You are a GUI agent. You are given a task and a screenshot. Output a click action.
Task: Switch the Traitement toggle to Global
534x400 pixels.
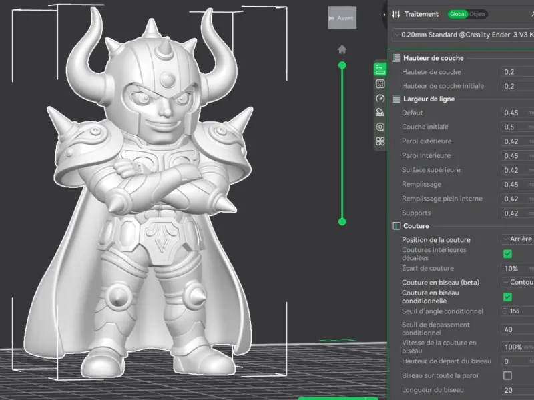coord(457,14)
